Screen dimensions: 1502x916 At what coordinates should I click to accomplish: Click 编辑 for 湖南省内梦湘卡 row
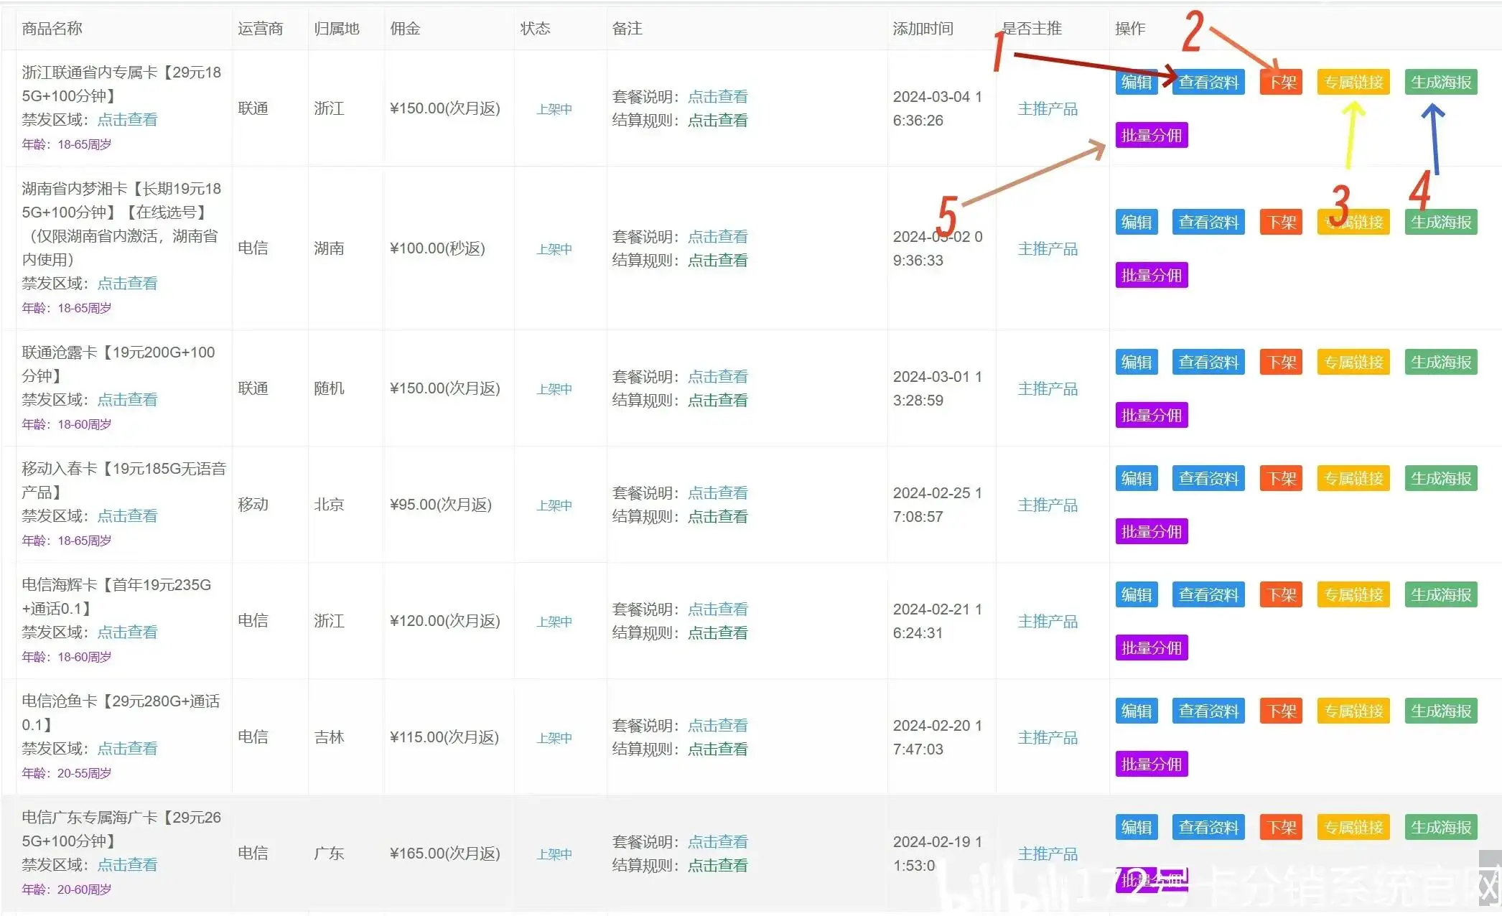coord(1137,223)
